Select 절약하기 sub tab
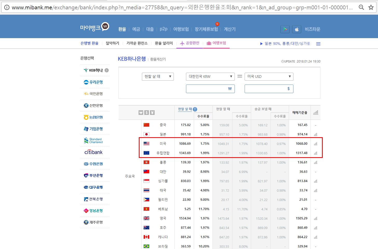 click(x=112, y=43)
